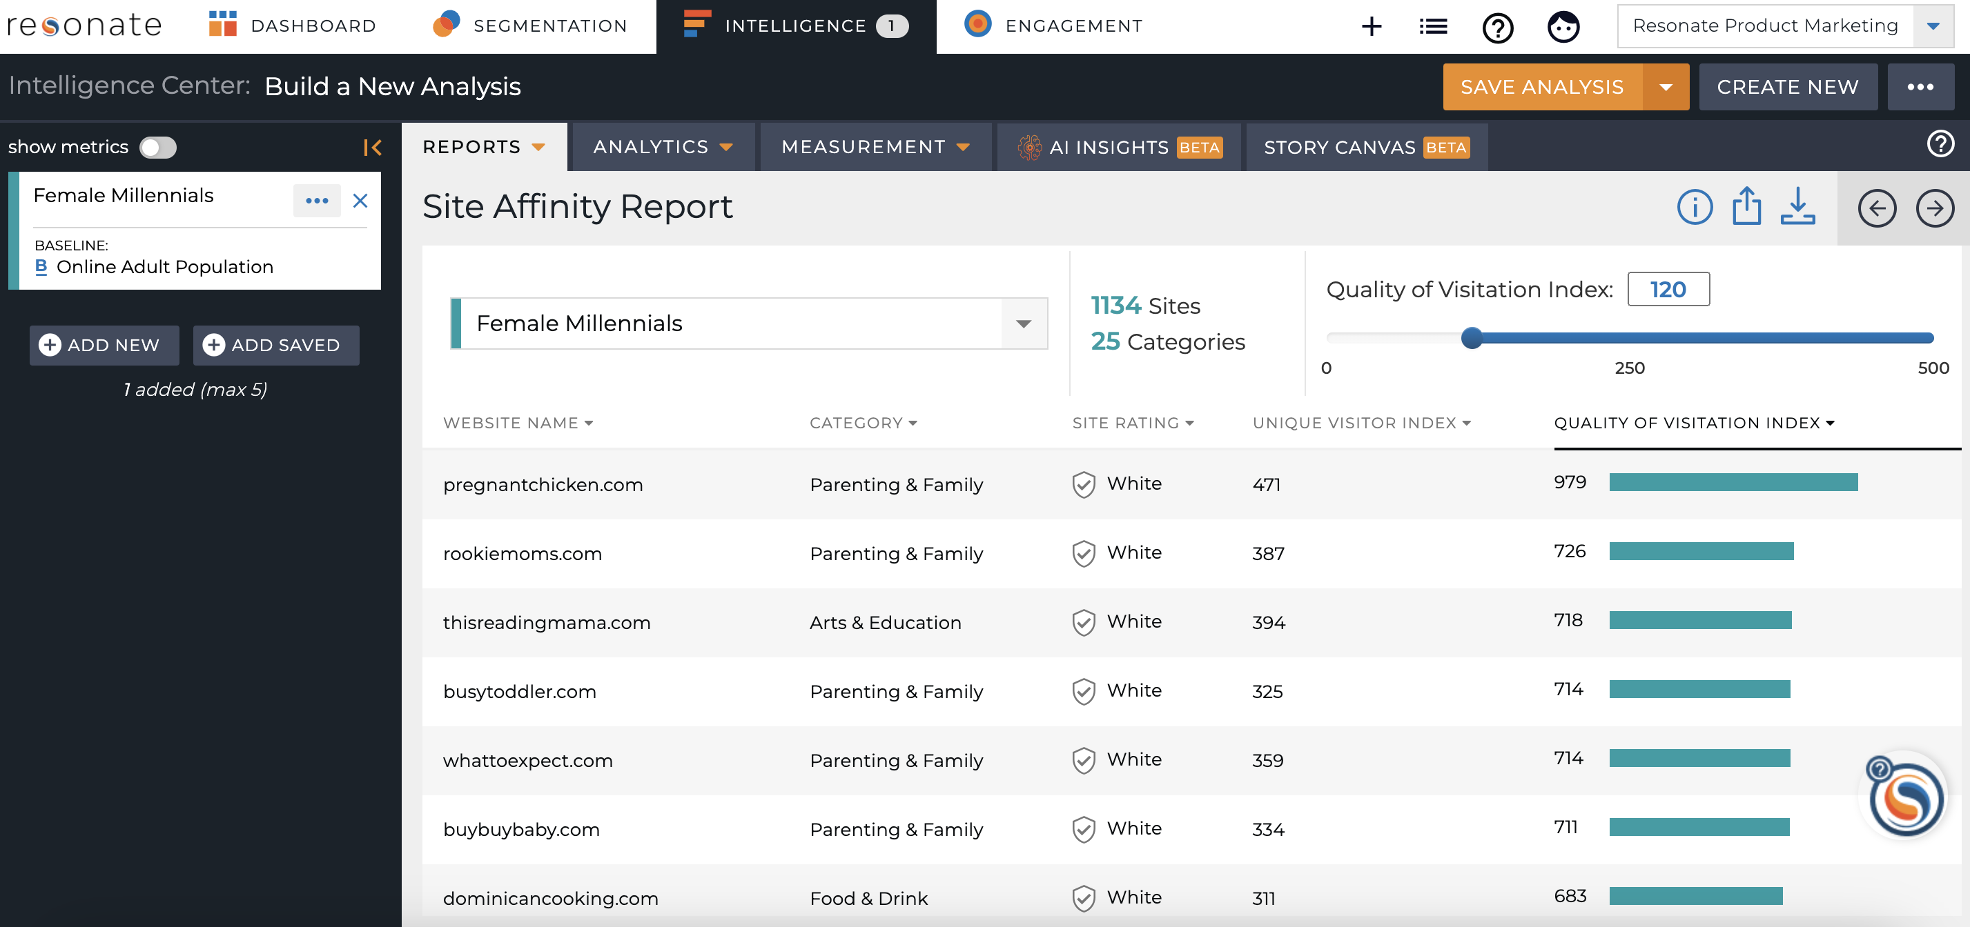Screen dimensions: 1970x927
Task: Open Female Millennials options ellipsis
Action: (317, 201)
